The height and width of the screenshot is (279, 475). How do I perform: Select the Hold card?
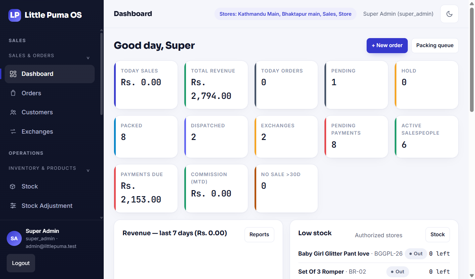[x=426, y=85]
